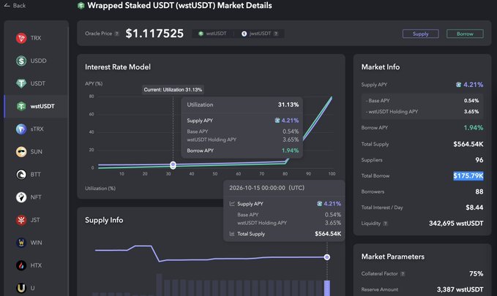Click the Market Parameters heading
497x296 pixels.
[x=393, y=257]
